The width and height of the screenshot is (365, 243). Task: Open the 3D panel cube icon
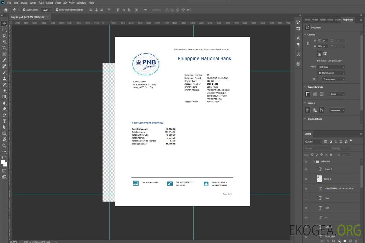[298, 64]
